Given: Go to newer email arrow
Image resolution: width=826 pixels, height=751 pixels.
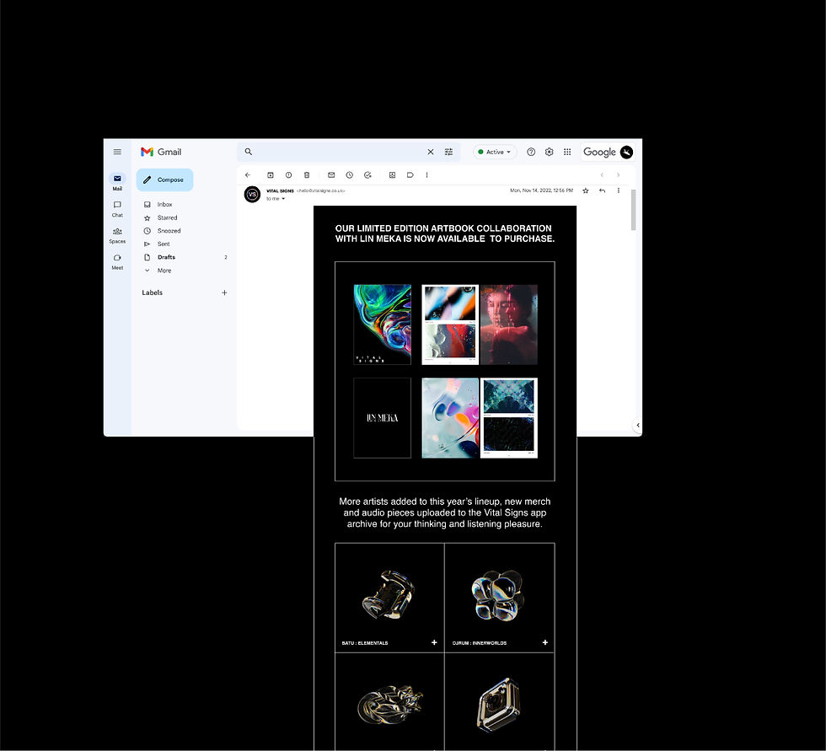Looking at the screenshot, I should click(x=602, y=174).
